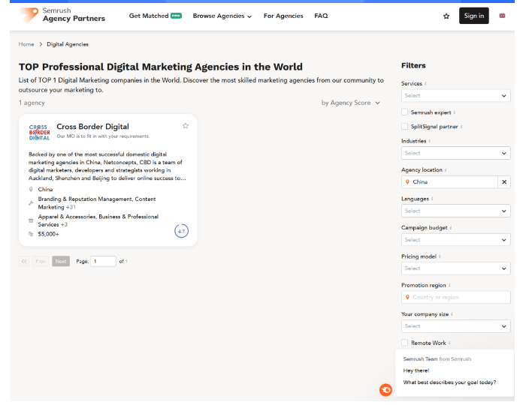Image resolution: width=523 pixels, height=405 pixels.
Task: Click the info icon next to Semrush expert
Action: pos(455,112)
